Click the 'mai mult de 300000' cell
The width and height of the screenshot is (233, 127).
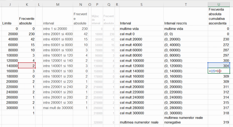click(58, 108)
